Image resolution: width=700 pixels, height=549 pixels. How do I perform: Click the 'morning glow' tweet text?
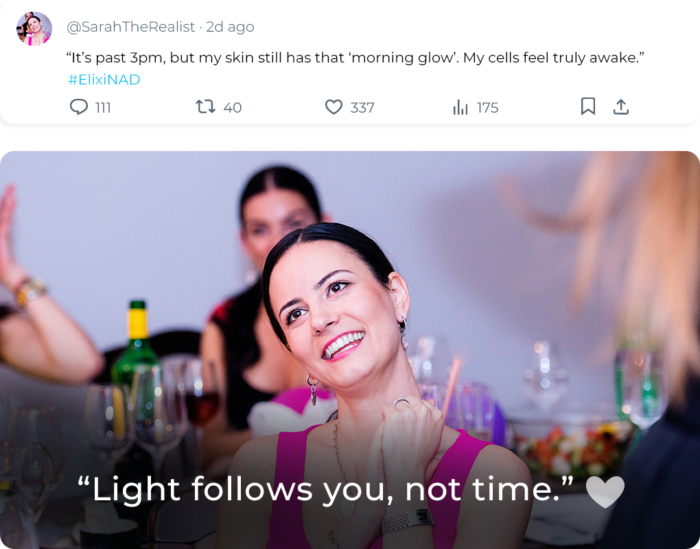[x=355, y=58]
